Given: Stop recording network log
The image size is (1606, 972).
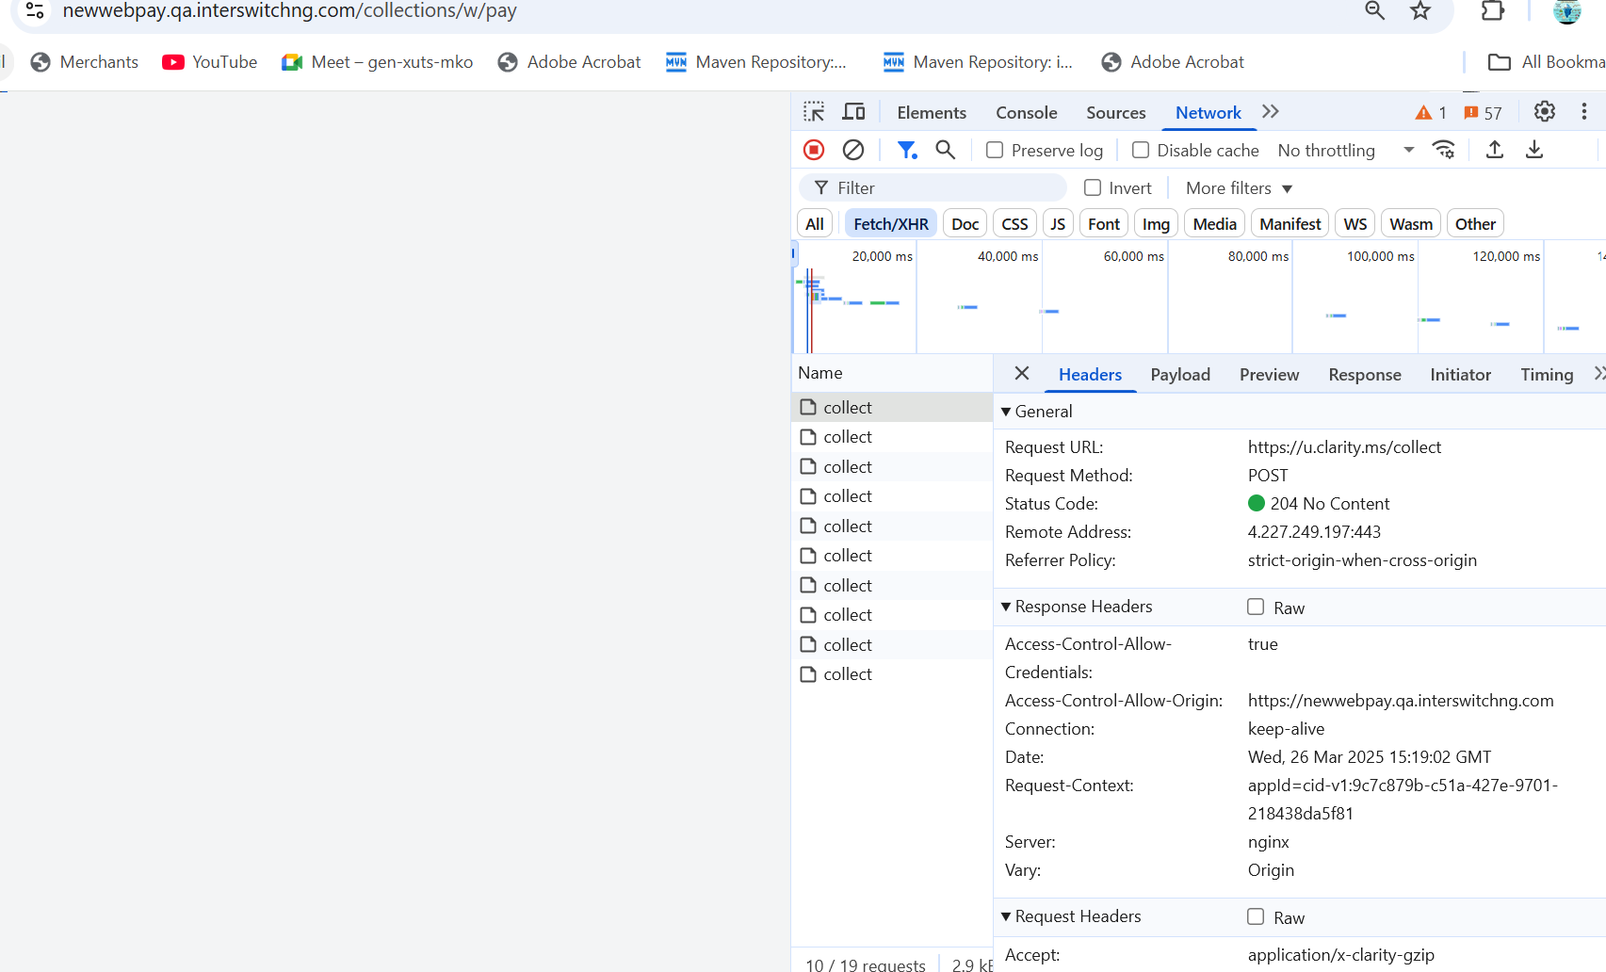Looking at the screenshot, I should pos(814,150).
